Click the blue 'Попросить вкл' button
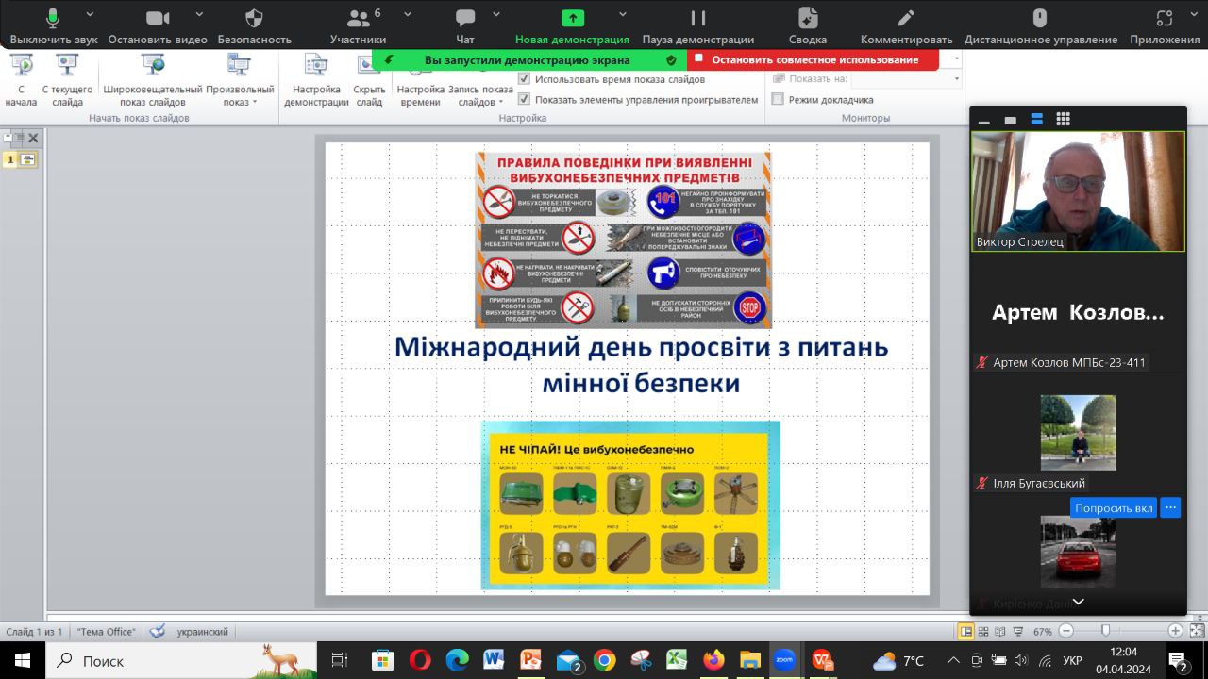 (x=1113, y=507)
